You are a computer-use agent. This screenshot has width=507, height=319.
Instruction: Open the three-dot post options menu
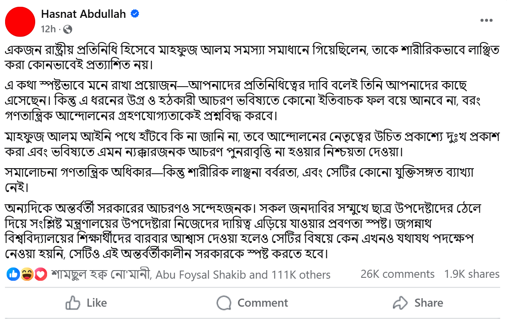click(x=486, y=20)
